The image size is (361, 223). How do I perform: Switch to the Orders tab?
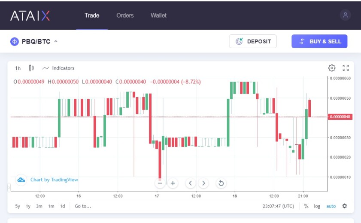click(125, 15)
